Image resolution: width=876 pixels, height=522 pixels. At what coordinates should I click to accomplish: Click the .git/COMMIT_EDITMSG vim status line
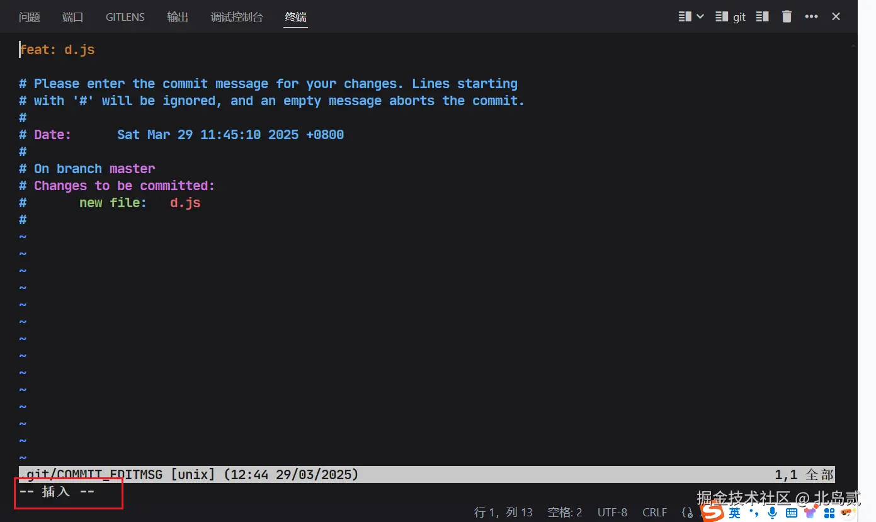(427, 474)
